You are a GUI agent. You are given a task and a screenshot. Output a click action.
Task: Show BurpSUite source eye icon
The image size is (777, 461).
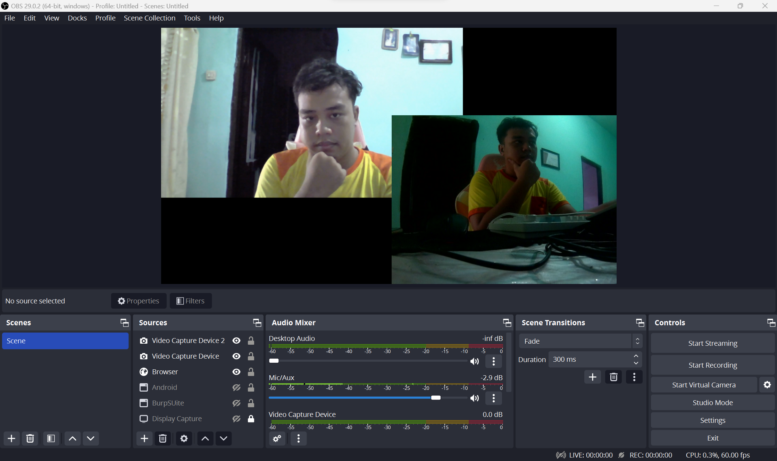click(236, 403)
